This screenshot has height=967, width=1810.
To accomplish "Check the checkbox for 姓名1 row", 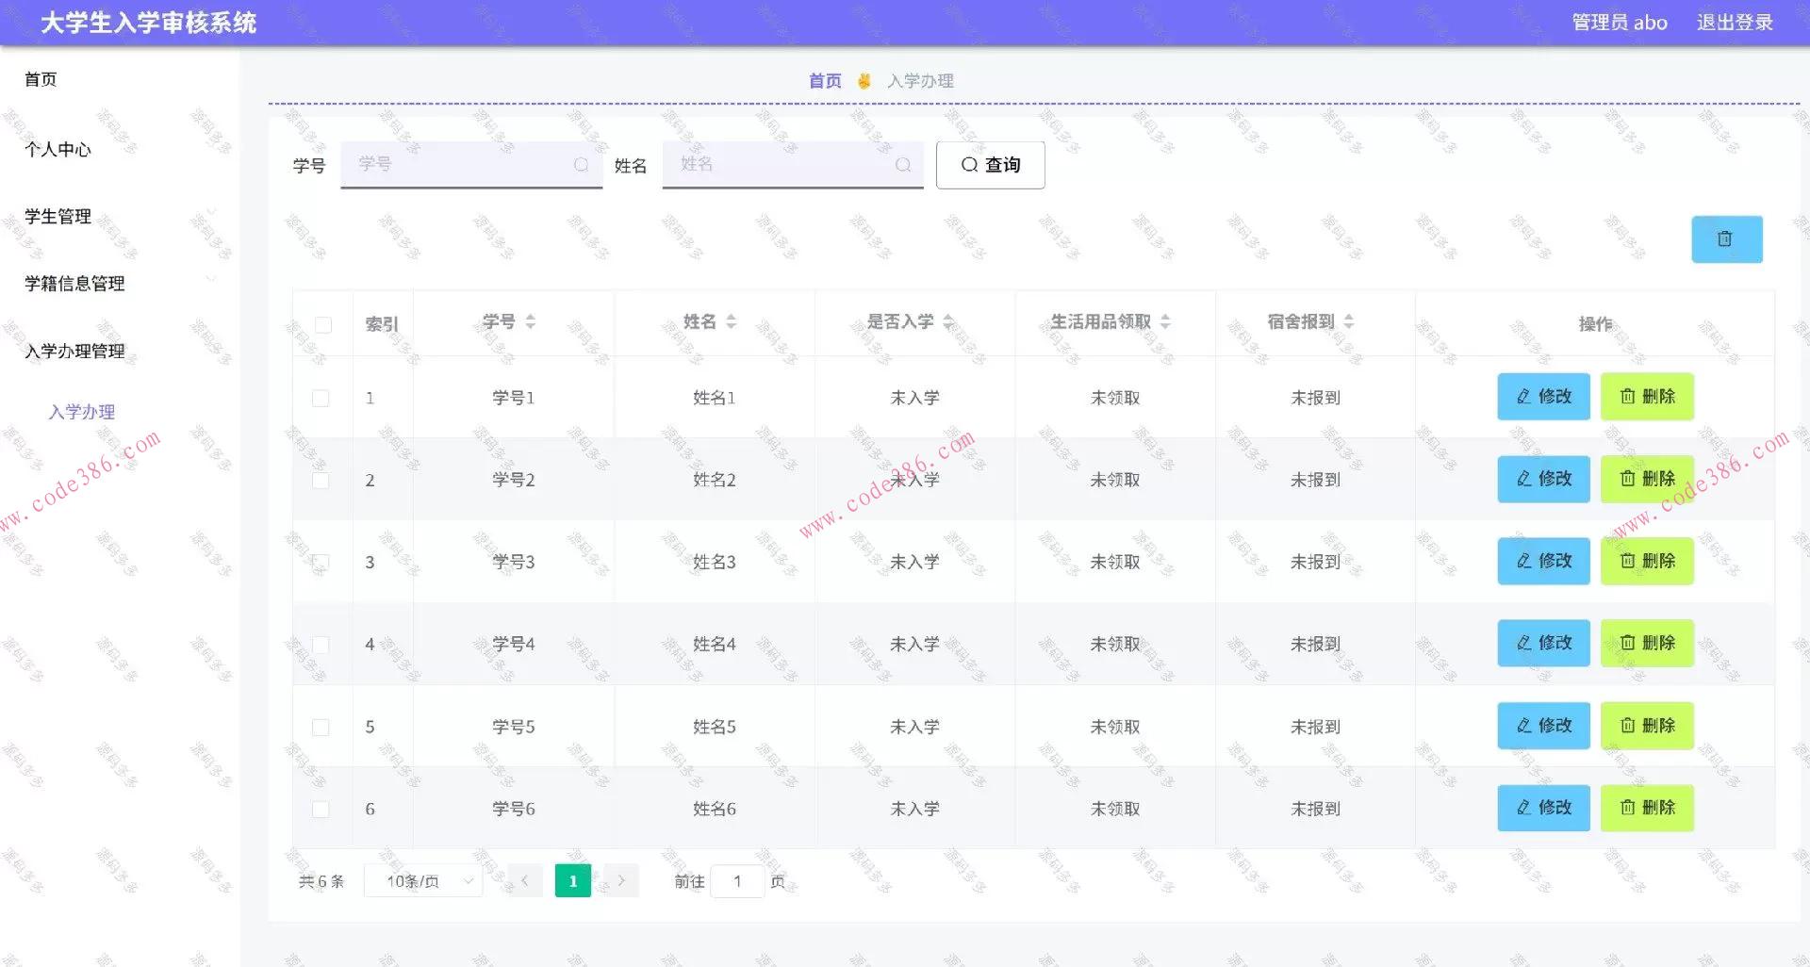I will (321, 398).
